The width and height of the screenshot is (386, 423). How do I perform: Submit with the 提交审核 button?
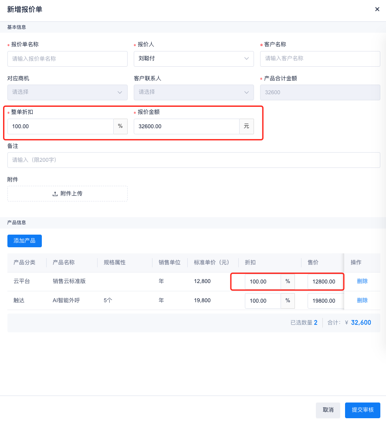[x=362, y=410]
